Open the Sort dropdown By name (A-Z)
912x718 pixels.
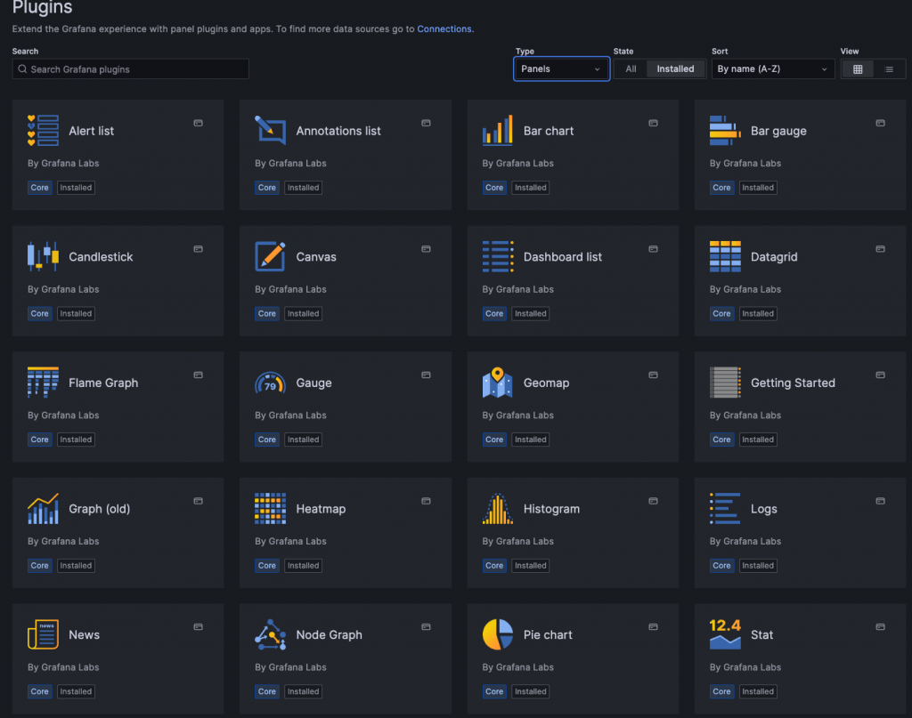[773, 69]
